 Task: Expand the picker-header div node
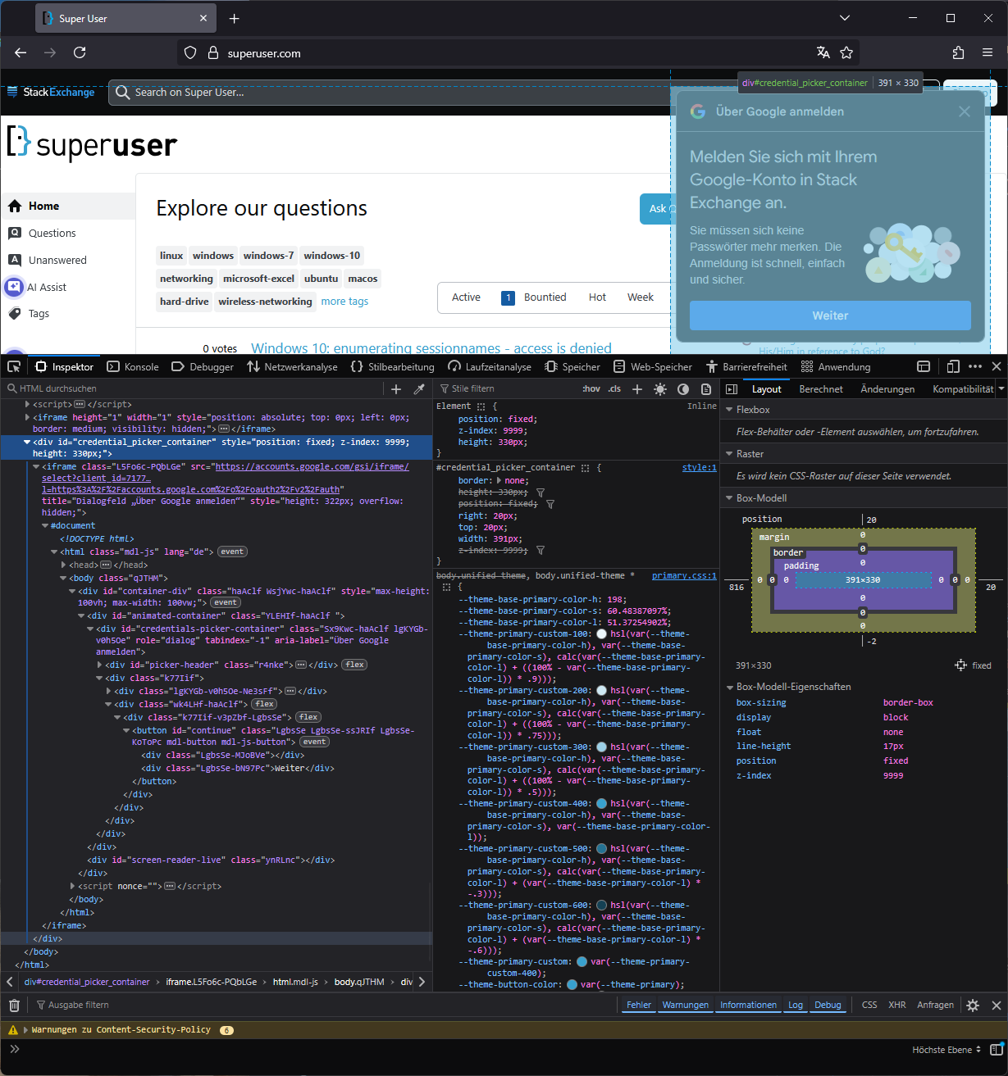99,665
